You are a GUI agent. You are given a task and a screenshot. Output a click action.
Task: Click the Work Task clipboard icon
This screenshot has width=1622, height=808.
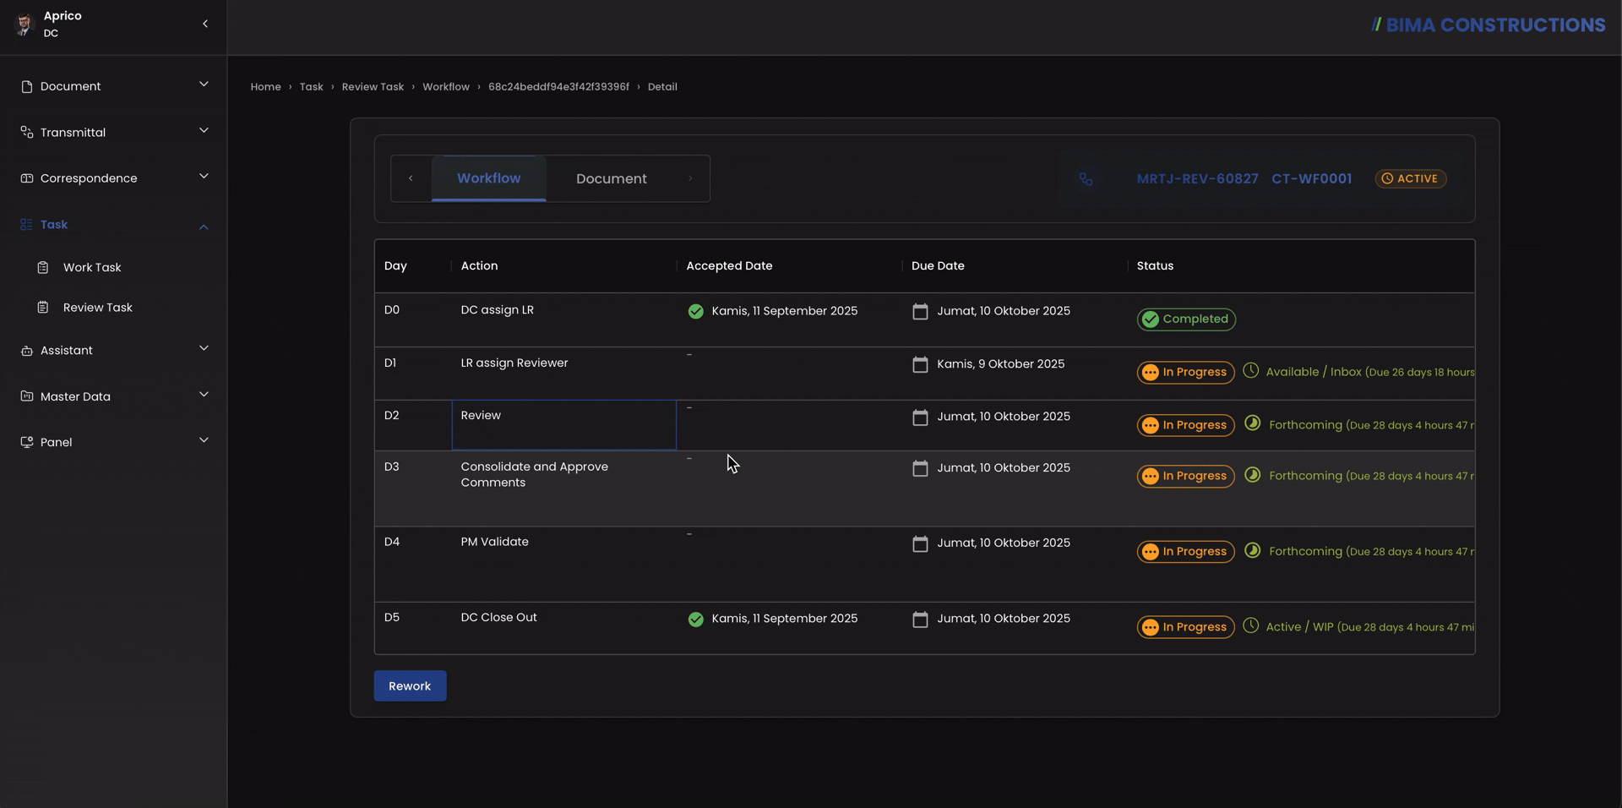43,267
